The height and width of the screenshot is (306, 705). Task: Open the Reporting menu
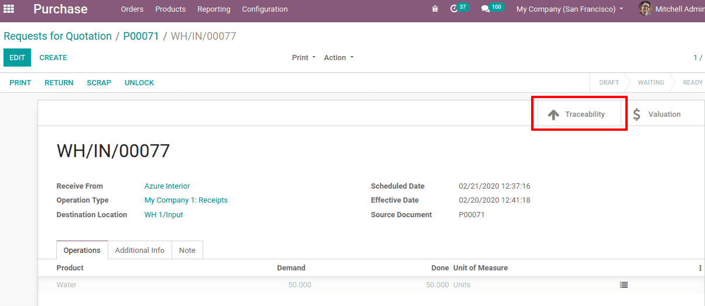(214, 9)
